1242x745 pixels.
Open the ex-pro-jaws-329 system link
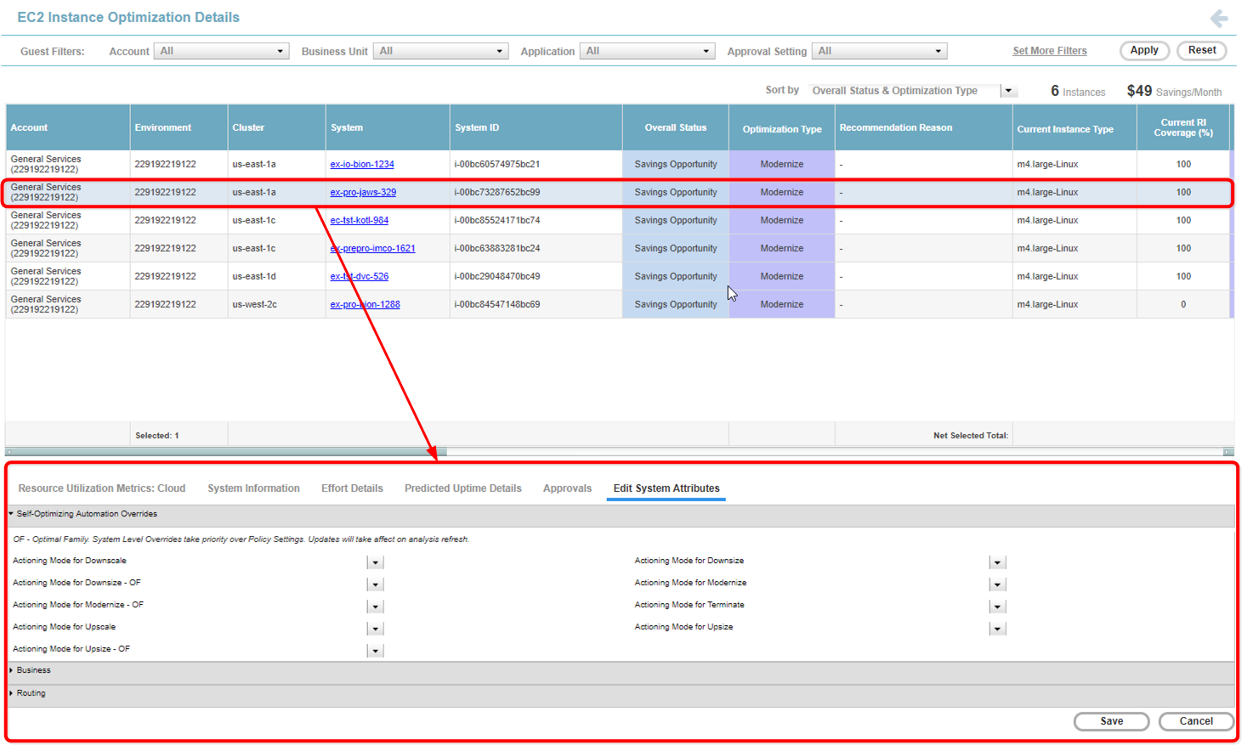(x=363, y=192)
